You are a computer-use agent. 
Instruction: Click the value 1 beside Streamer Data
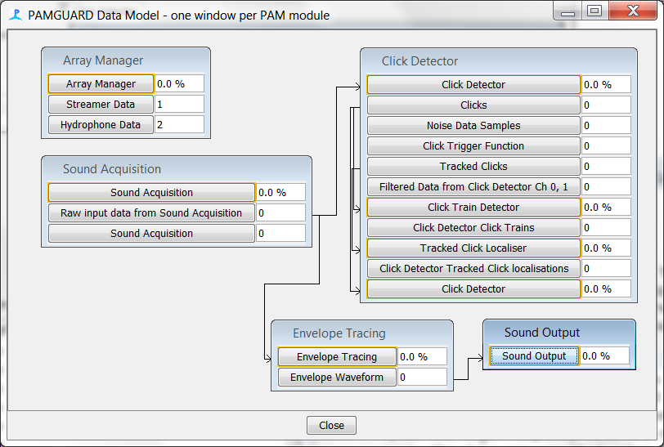[179, 104]
